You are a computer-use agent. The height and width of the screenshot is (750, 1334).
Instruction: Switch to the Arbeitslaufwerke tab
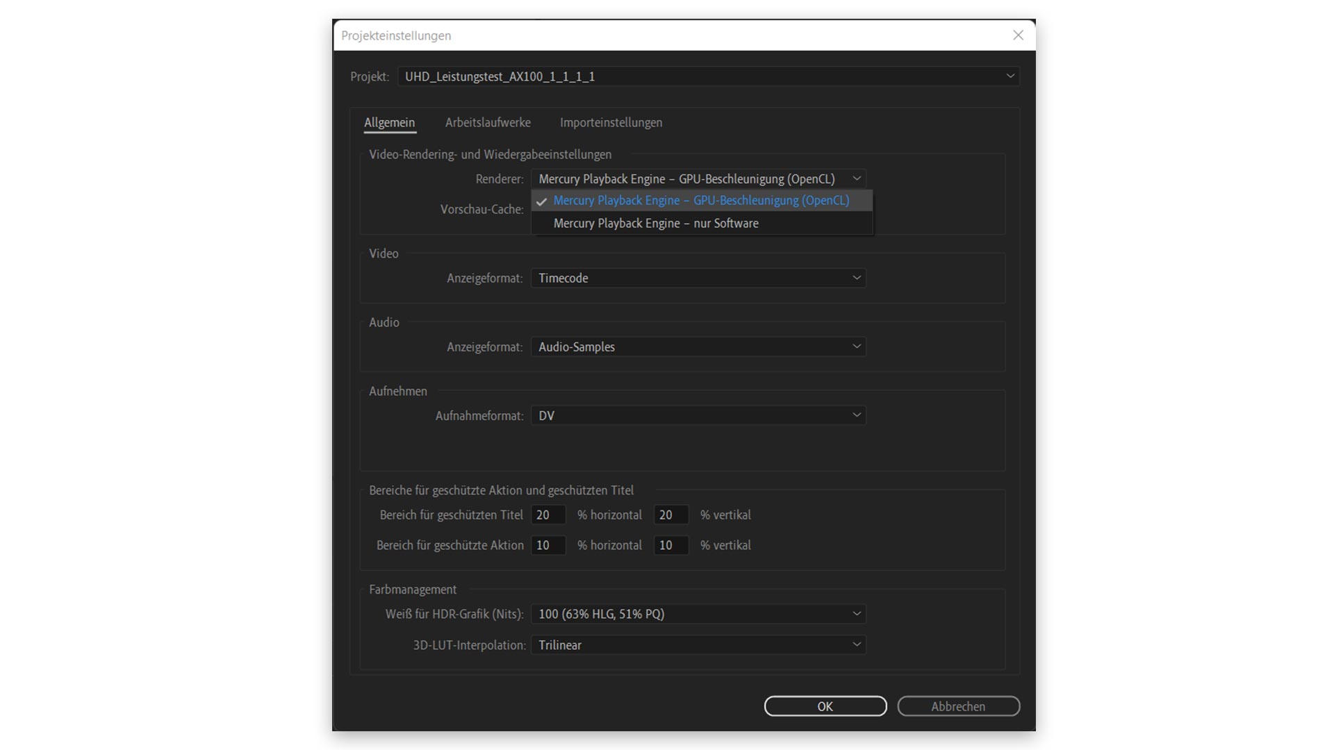pos(488,122)
